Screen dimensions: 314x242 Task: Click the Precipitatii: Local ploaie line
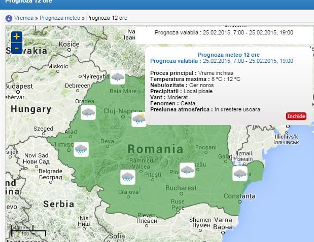[181, 91]
